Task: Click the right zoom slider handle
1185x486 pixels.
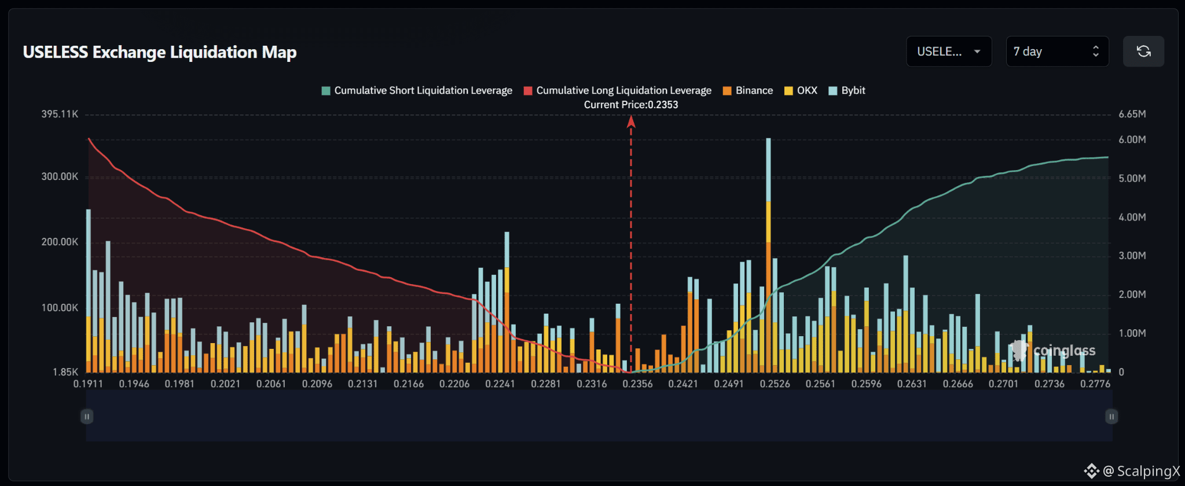Action: [1111, 417]
